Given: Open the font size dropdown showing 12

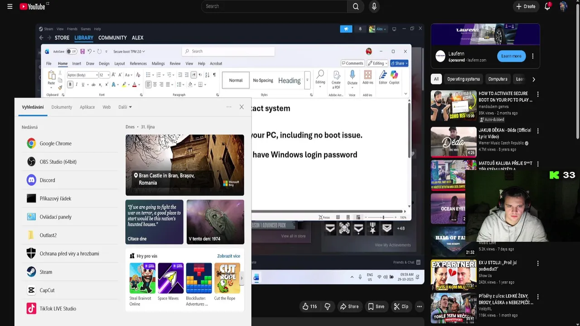Looking at the screenshot, I should (108, 75).
